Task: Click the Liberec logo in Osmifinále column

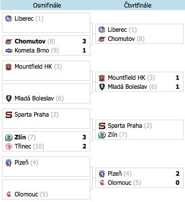Action: pos(9,19)
